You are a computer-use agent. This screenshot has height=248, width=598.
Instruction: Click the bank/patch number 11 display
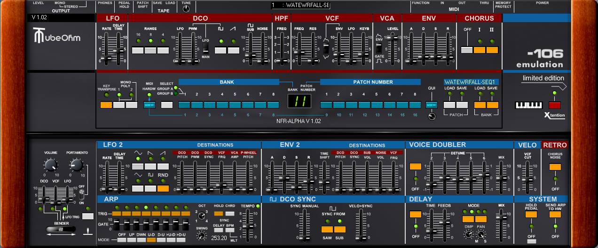(x=299, y=102)
